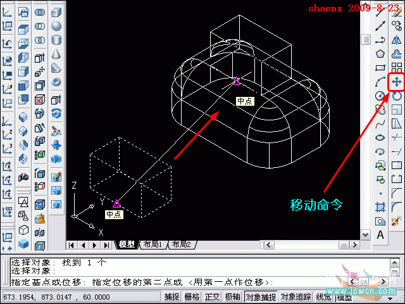The width and height of the screenshot is (405, 304).
Task: Create a solid Torus primitive
Action: pyautogui.click(x=56, y=82)
